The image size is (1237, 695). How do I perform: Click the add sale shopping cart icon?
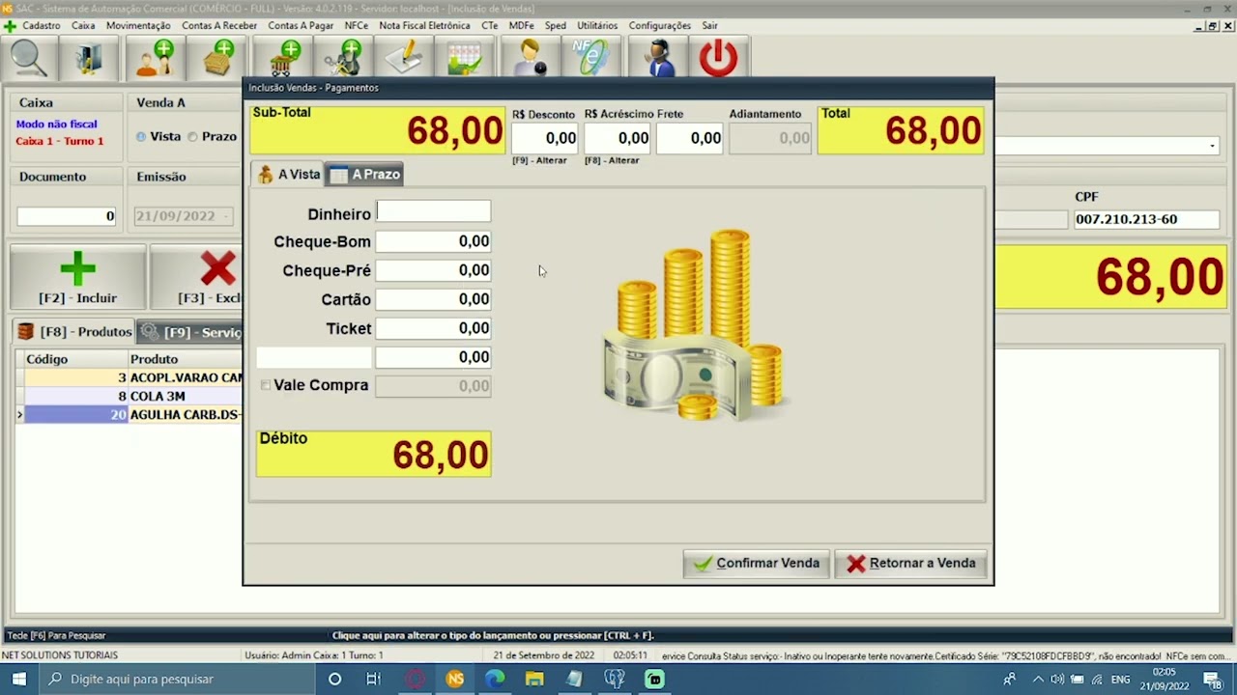pyautogui.click(x=285, y=58)
